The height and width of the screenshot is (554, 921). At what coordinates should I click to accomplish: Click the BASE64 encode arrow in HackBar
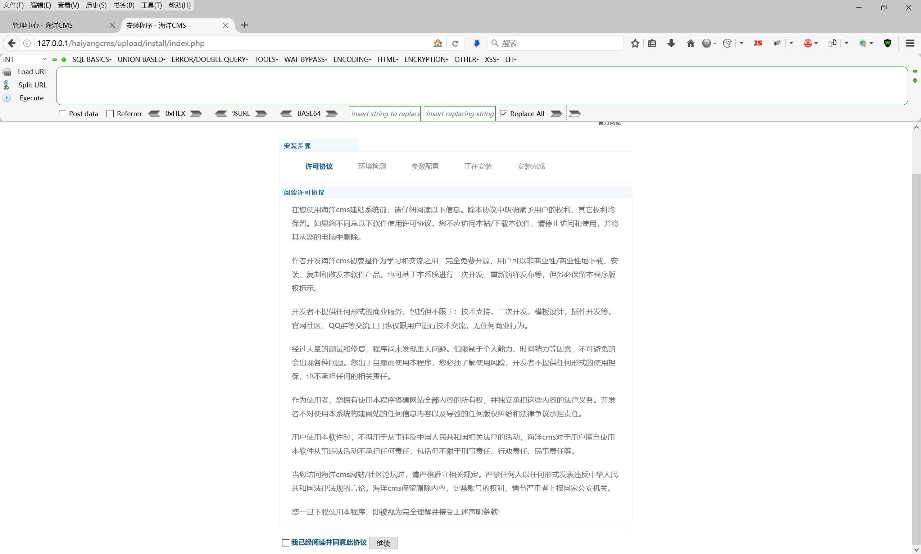click(x=331, y=113)
